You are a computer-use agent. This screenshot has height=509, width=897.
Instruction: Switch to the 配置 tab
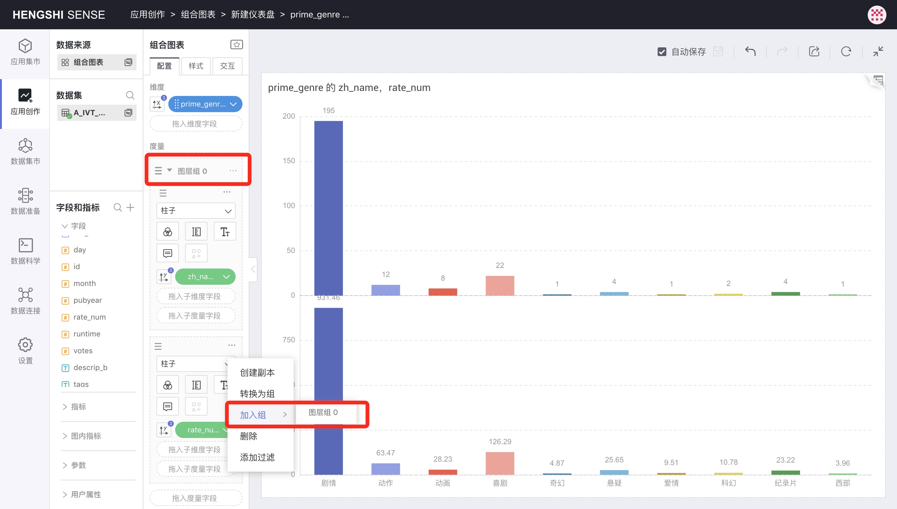(x=164, y=66)
